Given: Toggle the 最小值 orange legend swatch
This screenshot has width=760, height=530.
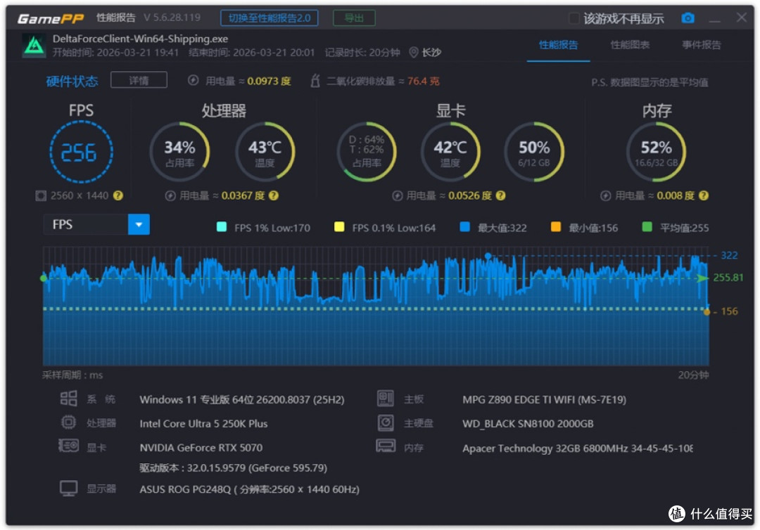Looking at the screenshot, I should click(x=556, y=227).
